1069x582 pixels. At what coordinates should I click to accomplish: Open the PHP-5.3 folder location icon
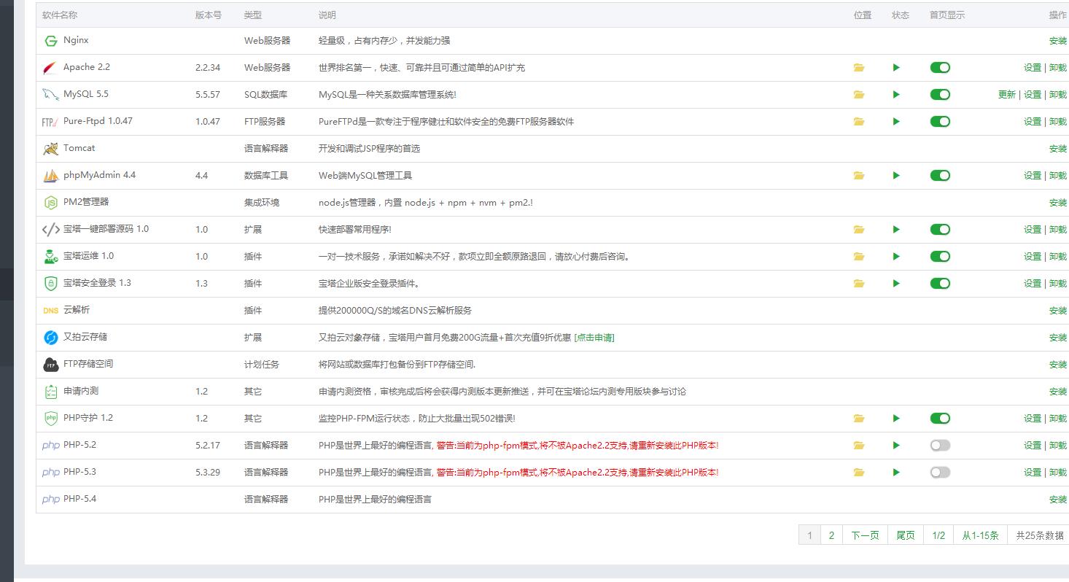coord(859,473)
